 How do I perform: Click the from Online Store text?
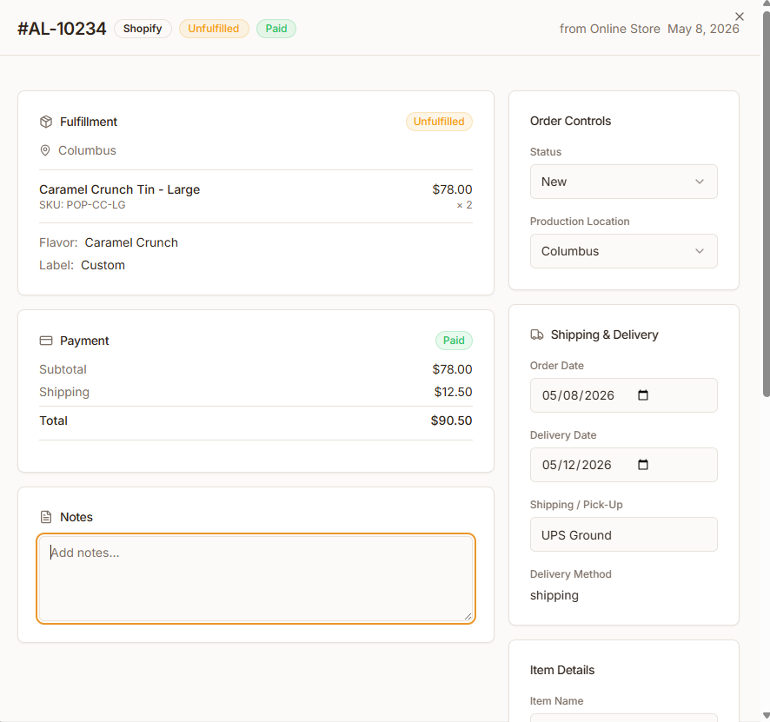pyautogui.click(x=609, y=29)
